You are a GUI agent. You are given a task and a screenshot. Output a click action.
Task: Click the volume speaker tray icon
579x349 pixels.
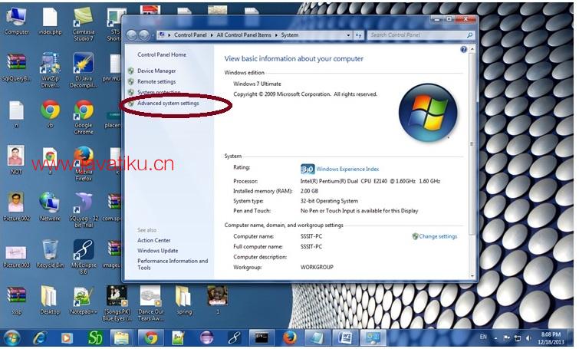[528, 338]
